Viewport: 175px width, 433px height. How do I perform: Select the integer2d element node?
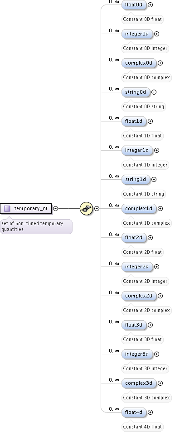[137, 267]
